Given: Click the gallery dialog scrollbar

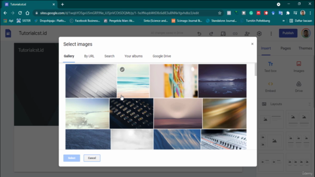Looking at the screenshot, I should (255, 69).
